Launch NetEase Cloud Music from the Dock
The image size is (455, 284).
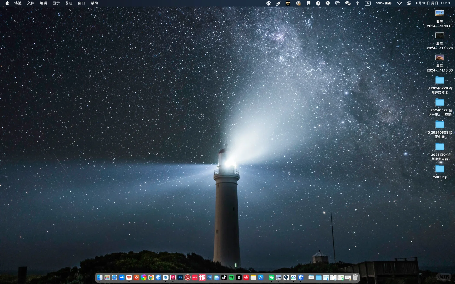coord(246,277)
